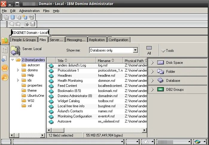Select the EDGENET Domain - Local window tab
The width and height of the screenshot is (209, 145).
[x=30, y=33]
